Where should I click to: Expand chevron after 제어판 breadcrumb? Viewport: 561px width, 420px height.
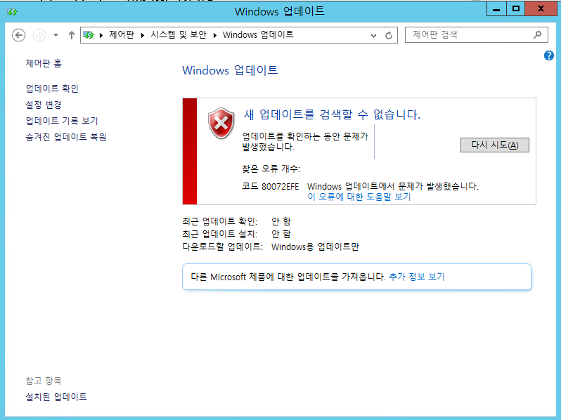[143, 35]
